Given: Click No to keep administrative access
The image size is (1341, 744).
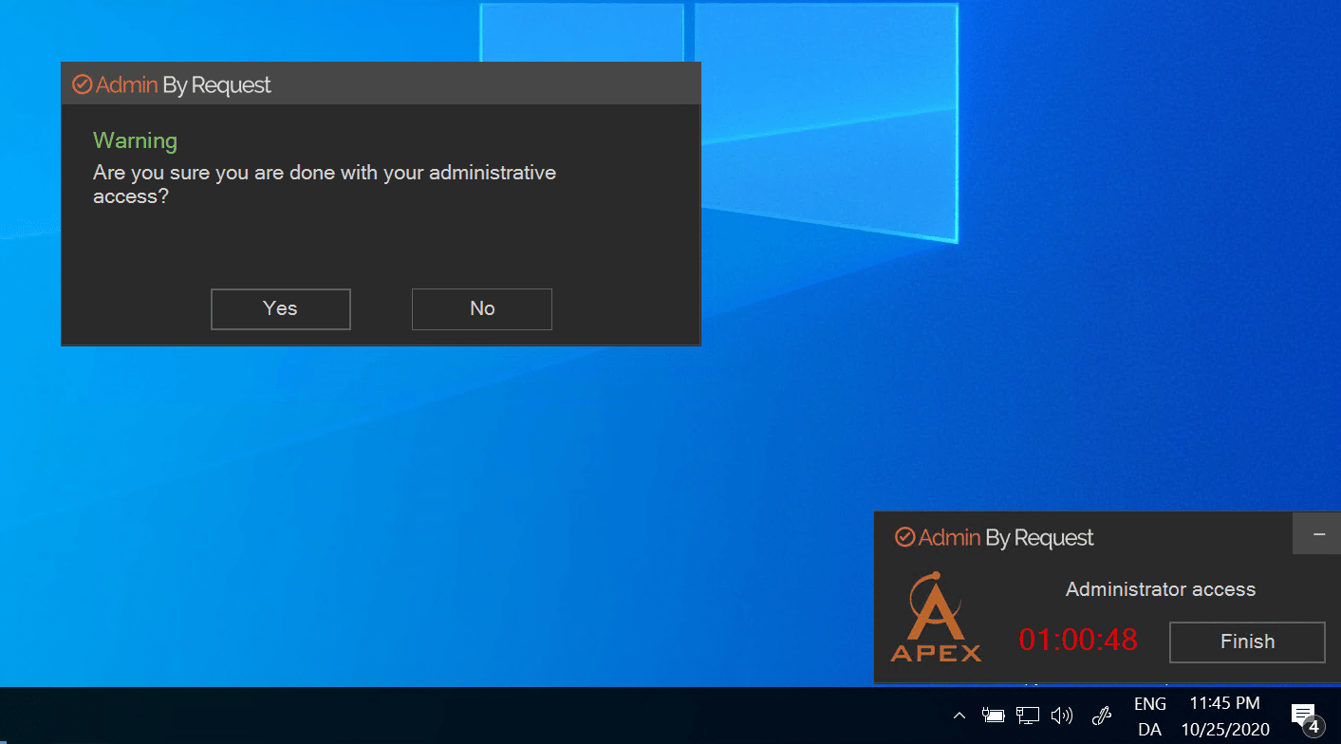Looking at the screenshot, I should [481, 308].
